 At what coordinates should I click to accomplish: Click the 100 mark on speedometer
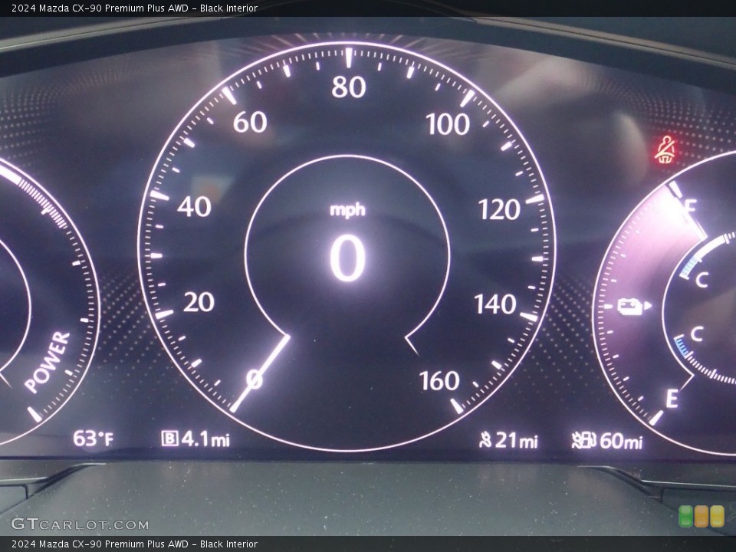click(447, 124)
